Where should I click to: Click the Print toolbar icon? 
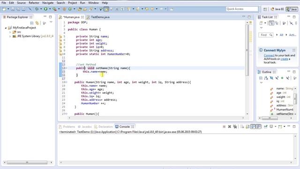coord(23,9)
